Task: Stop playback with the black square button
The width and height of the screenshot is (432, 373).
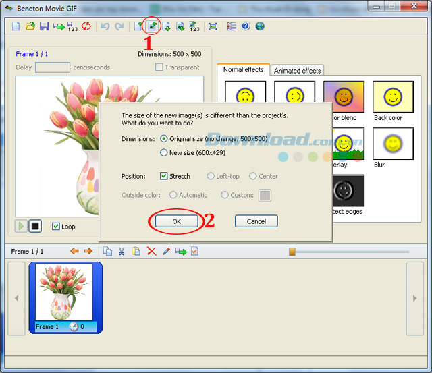Action: pyautogui.click(x=35, y=226)
